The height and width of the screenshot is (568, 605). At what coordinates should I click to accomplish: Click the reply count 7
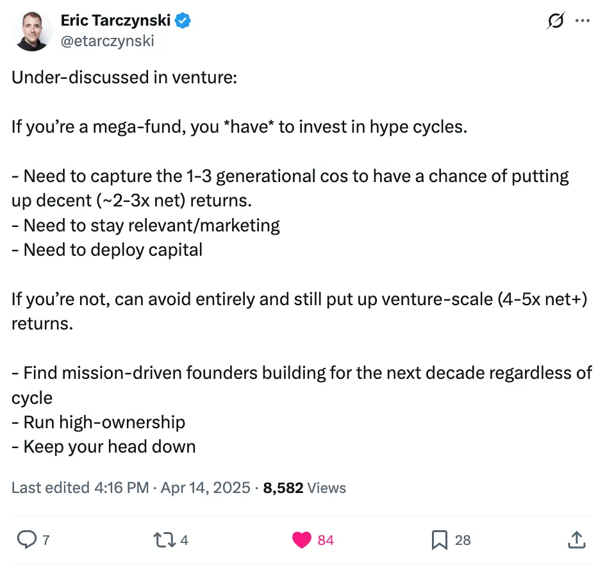(46, 540)
